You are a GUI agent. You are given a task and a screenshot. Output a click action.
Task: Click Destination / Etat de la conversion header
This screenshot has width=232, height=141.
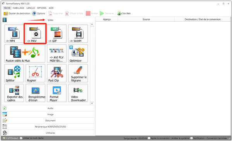tap(203, 19)
